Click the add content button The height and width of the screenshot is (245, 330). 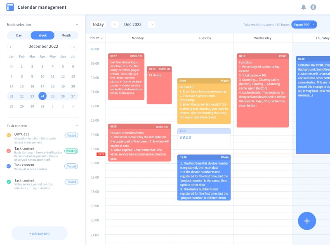(40, 233)
